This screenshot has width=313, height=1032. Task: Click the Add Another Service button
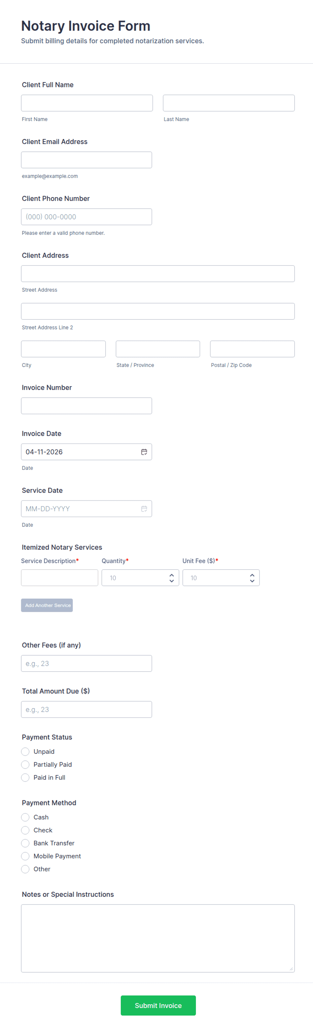(47, 605)
